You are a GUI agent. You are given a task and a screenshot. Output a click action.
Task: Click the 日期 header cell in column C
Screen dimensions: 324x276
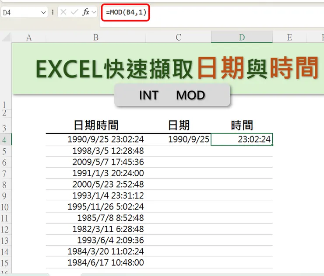tap(179, 126)
